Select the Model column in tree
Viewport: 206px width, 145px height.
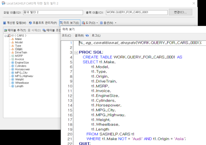click(19, 42)
